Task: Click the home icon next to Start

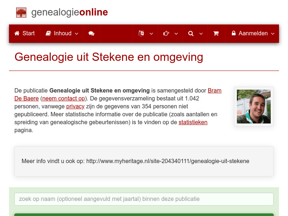Action: pos(17,33)
